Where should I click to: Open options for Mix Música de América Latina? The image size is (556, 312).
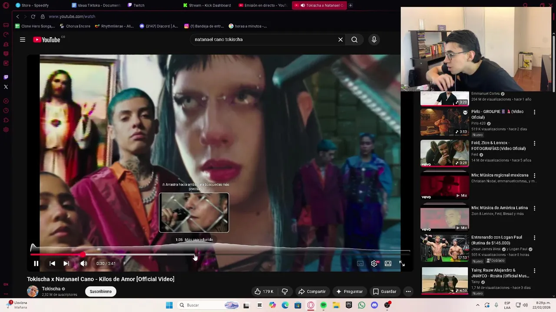coord(534,208)
